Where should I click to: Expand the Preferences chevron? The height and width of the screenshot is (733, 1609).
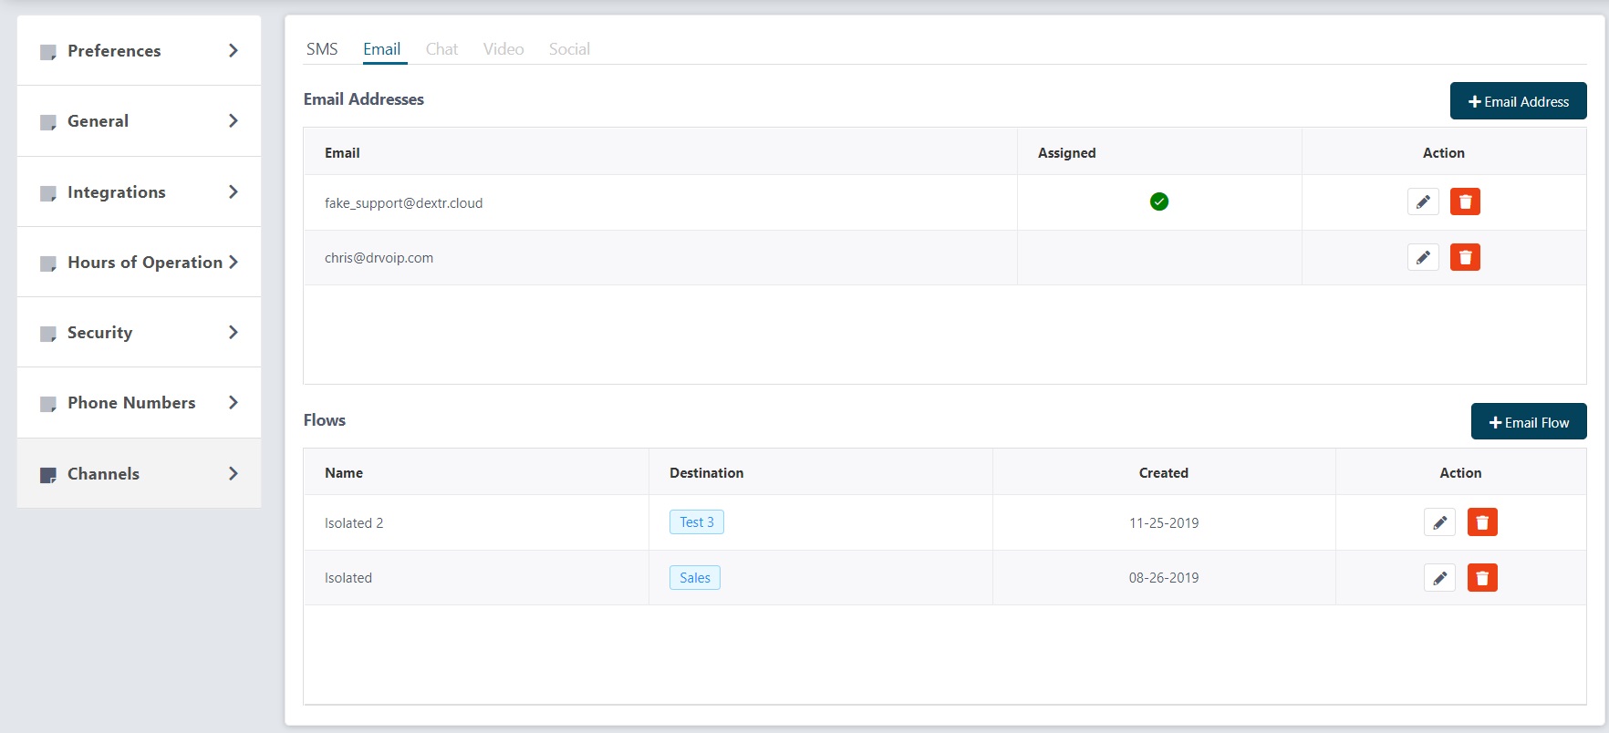(234, 50)
